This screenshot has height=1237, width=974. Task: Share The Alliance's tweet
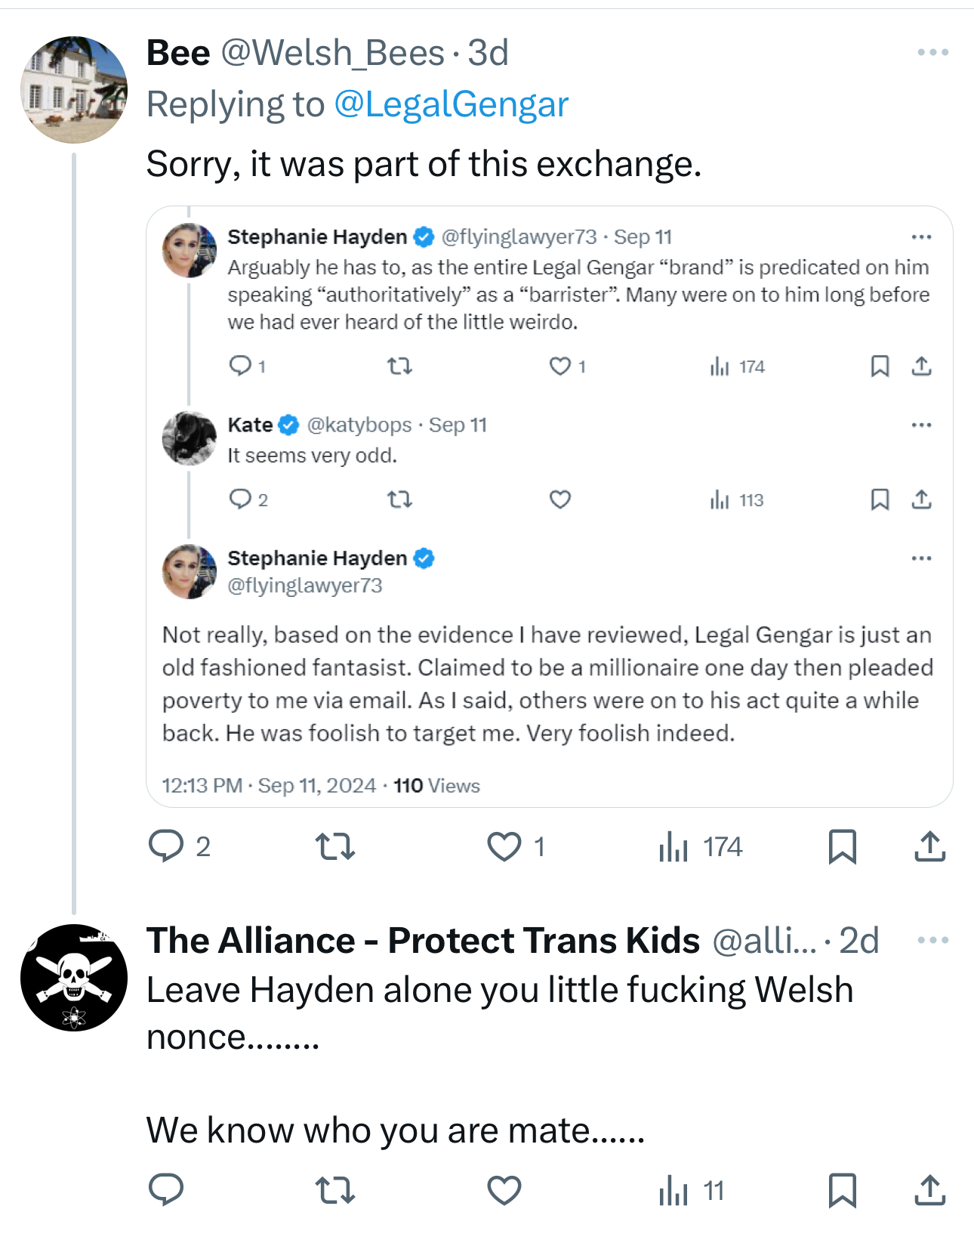click(x=929, y=1190)
